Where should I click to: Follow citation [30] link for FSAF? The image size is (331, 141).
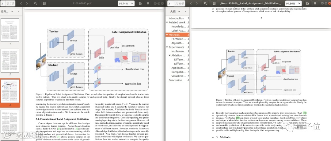click(x=305, y=113)
